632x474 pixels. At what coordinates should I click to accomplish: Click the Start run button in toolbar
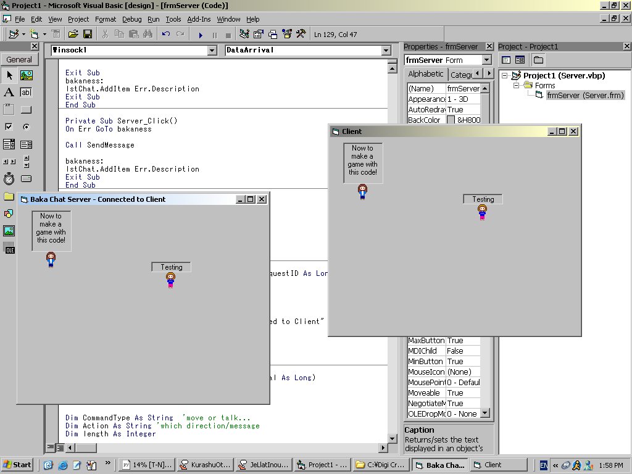(x=201, y=35)
